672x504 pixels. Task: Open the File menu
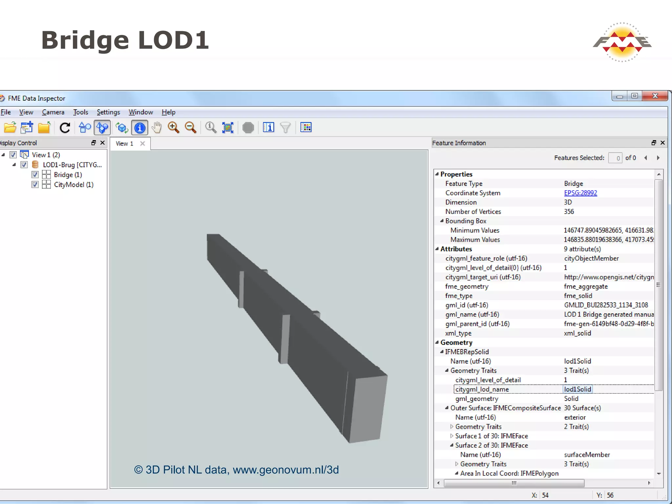(6, 112)
